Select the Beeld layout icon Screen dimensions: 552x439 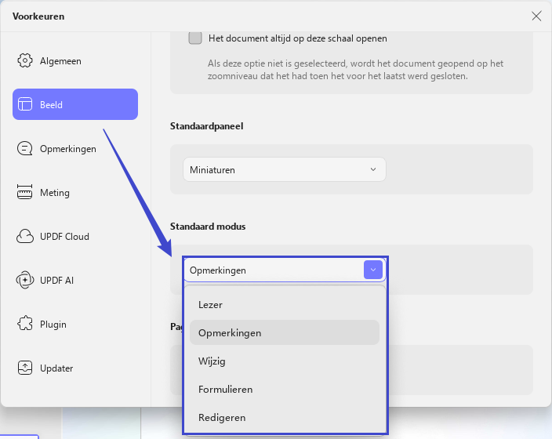[24, 104]
